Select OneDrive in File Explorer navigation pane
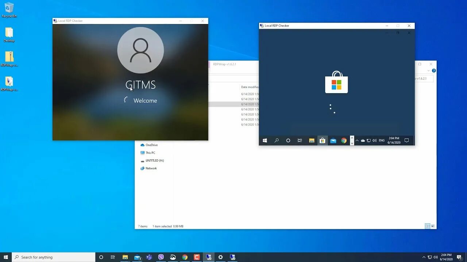 click(x=149, y=145)
